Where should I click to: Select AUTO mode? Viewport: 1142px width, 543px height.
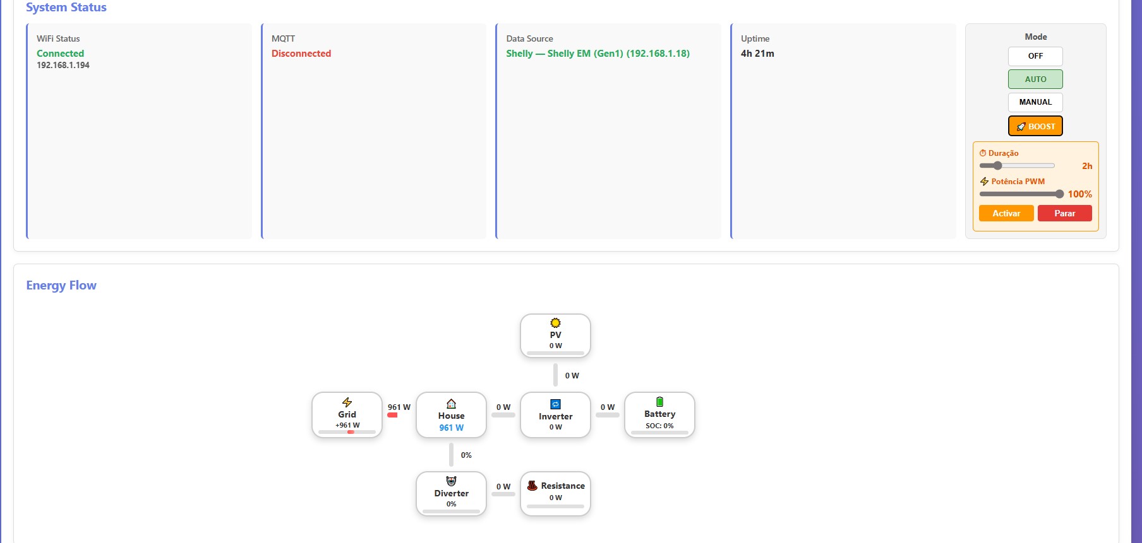pos(1035,79)
